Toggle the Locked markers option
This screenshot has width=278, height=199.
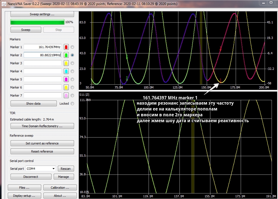pyautogui.click(x=72, y=104)
